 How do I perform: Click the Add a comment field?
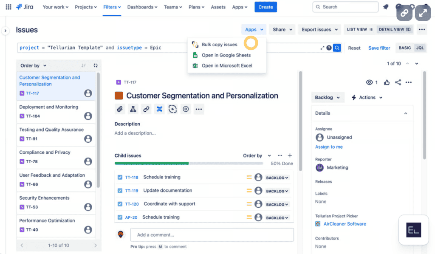click(212, 235)
